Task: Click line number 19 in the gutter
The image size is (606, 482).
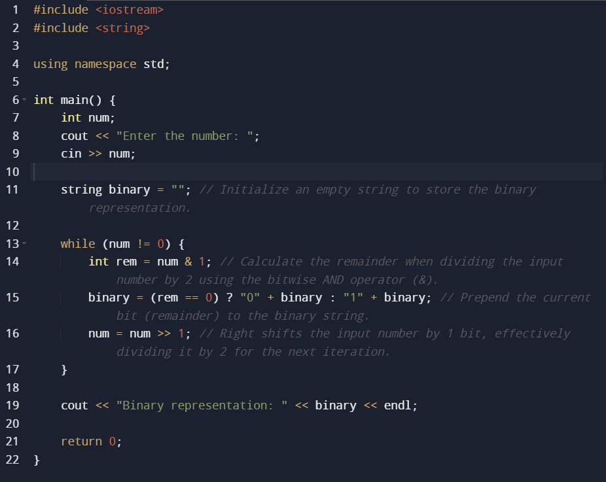Action: [x=12, y=405]
